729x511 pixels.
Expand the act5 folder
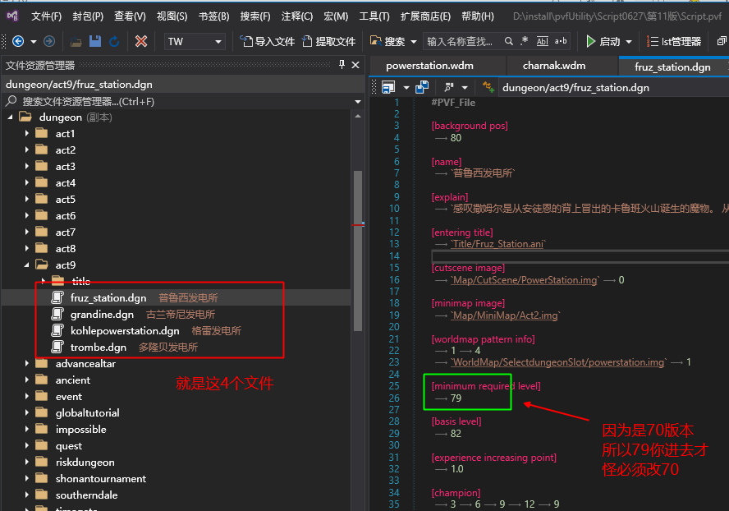tap(26, 199)
